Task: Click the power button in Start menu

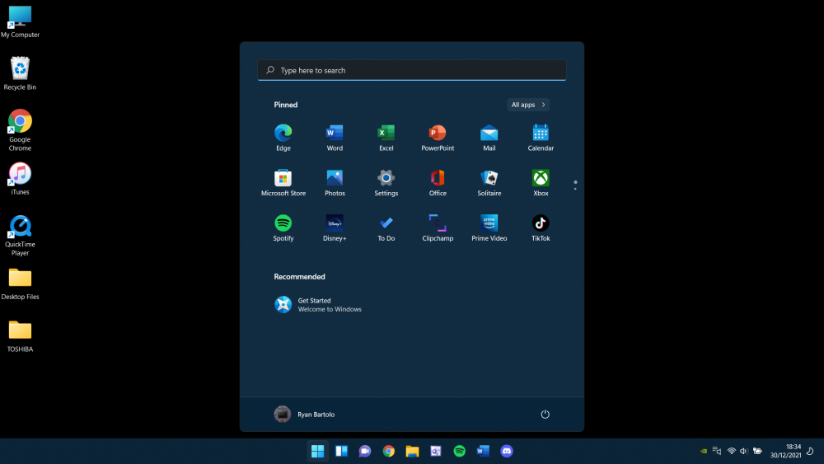Action: click(x=545, y=414)
